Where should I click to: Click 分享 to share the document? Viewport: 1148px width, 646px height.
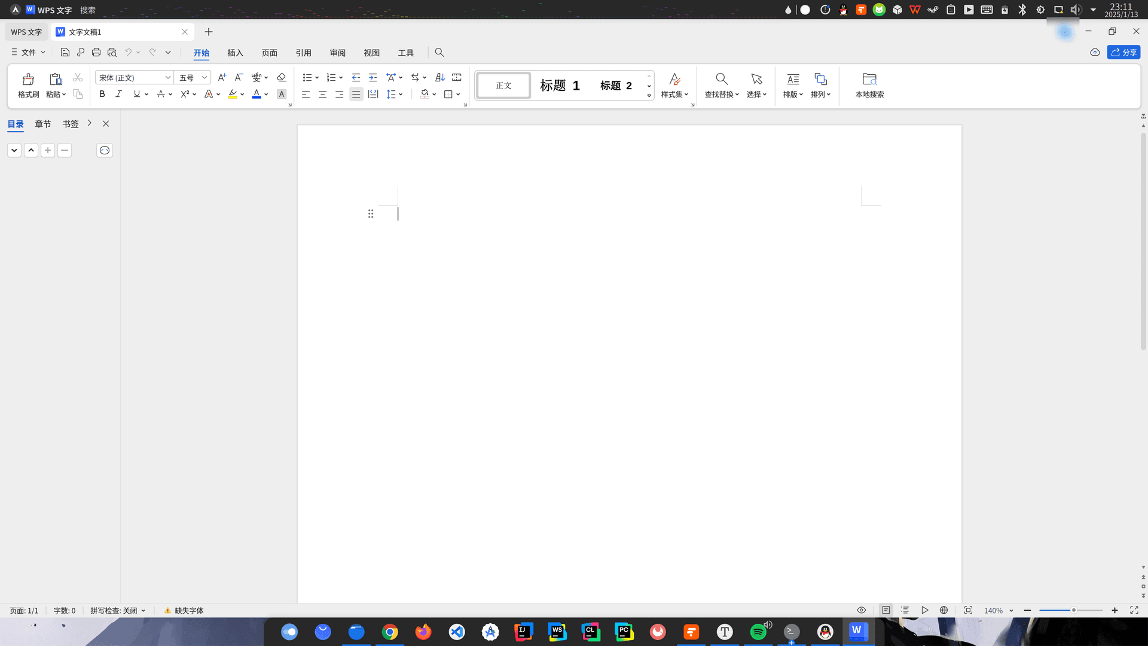click(1124, 52)
